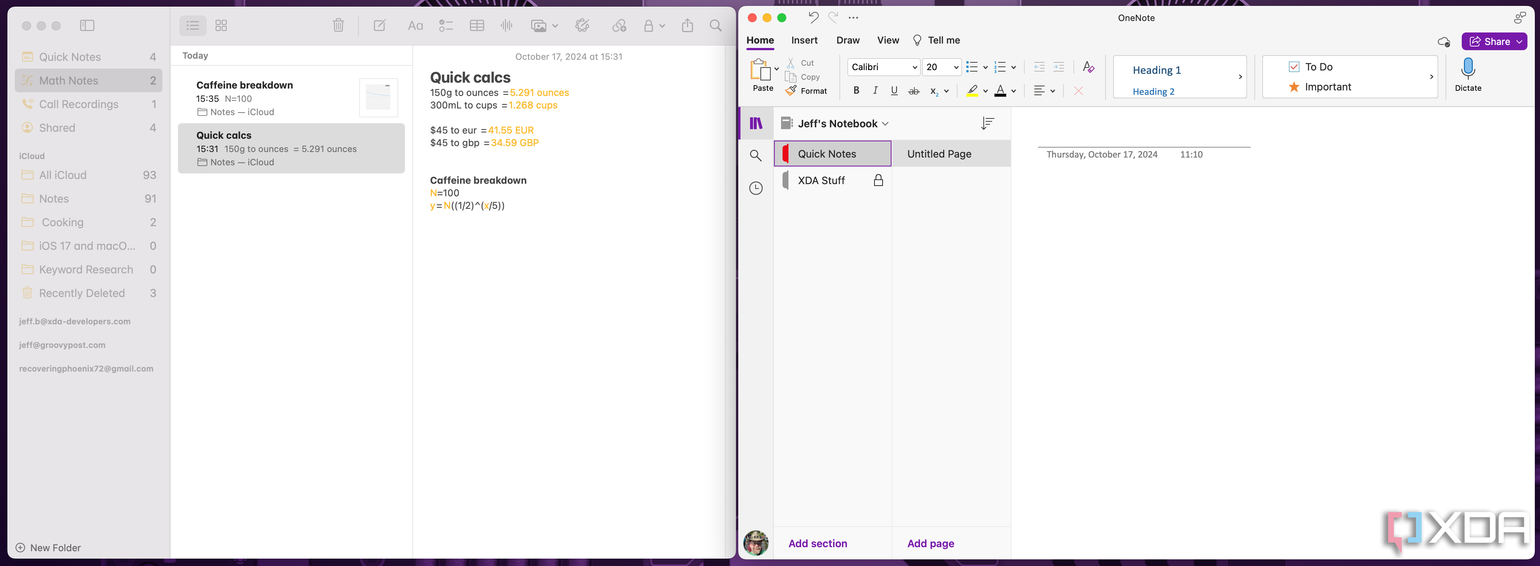Increase indent in OneNote ribbon
The height and width of the screenshot is (566, 1540).
(x=1058, y=67)
